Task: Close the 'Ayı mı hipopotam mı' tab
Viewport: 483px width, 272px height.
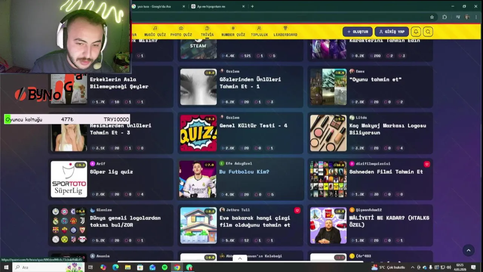Action: (243, 6)
